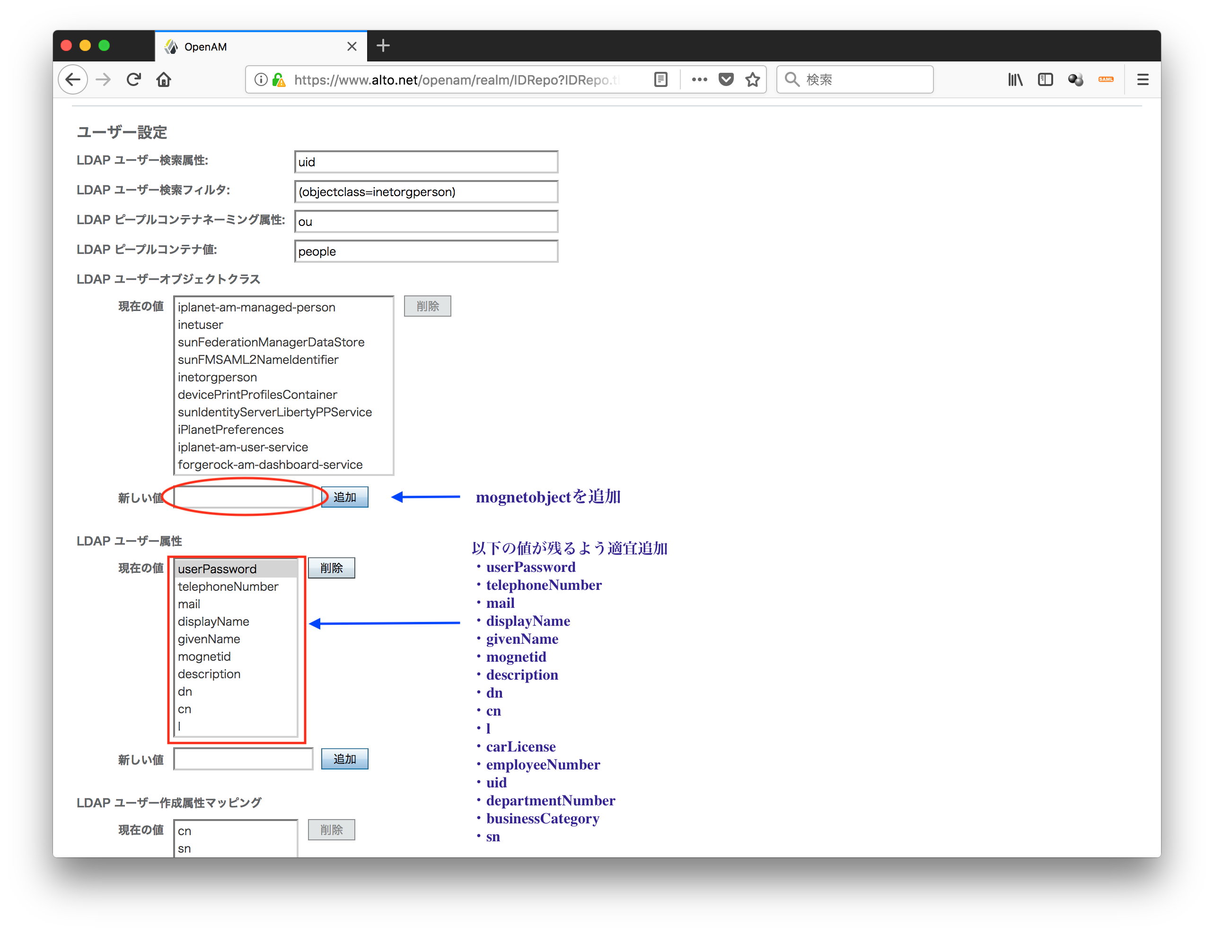The width and height of the screenshot is (1214, 933).
Task: View site security info via lock icon
Action: point(280,79)
